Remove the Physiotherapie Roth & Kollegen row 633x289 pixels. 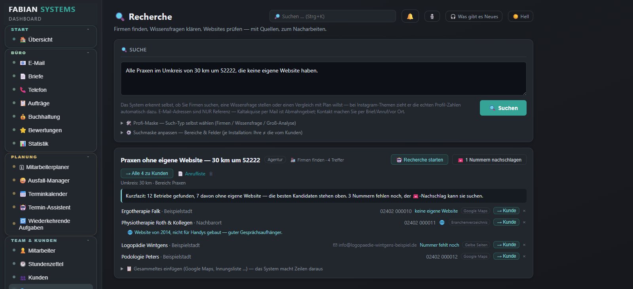tap(524, 222)
